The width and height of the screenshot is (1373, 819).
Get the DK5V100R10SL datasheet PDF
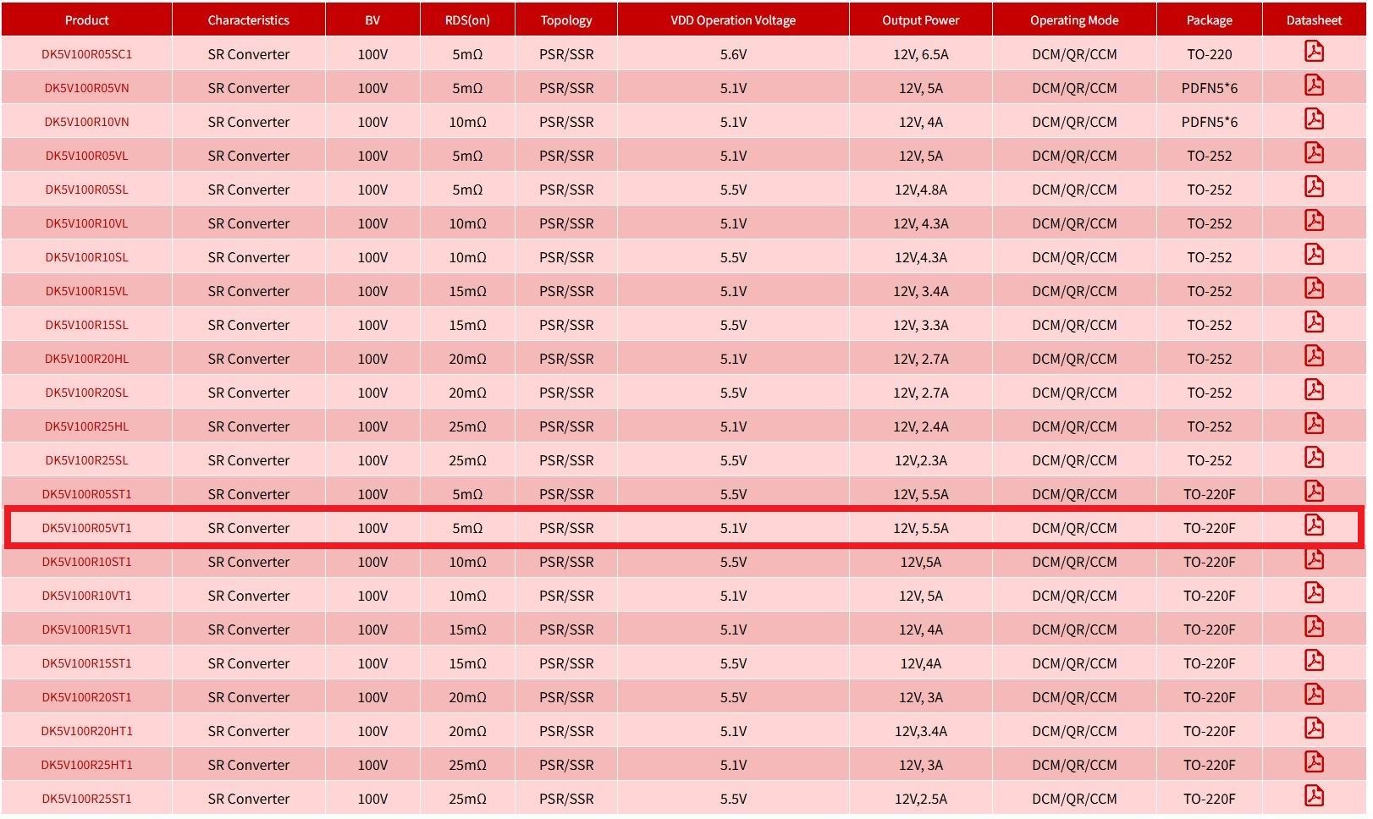tap(1314, 256)
